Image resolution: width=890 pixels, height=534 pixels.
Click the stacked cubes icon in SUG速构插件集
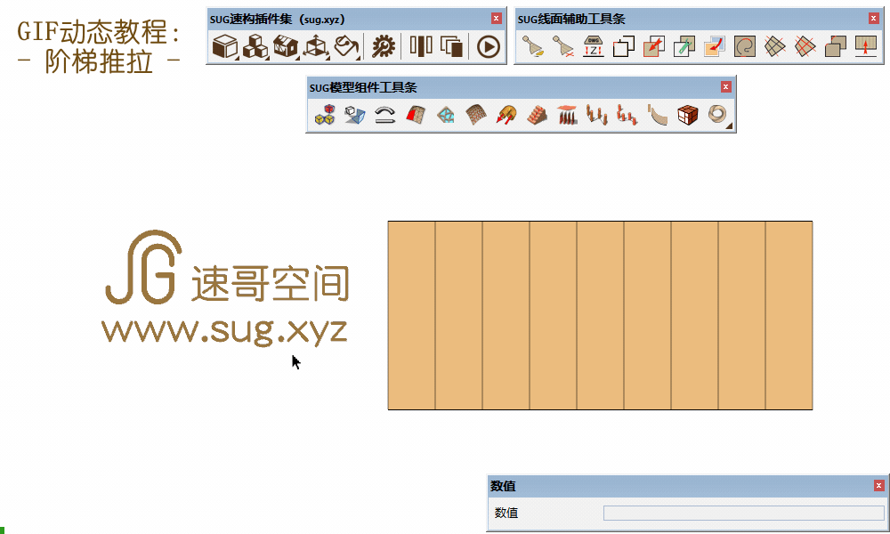(255, 46)
